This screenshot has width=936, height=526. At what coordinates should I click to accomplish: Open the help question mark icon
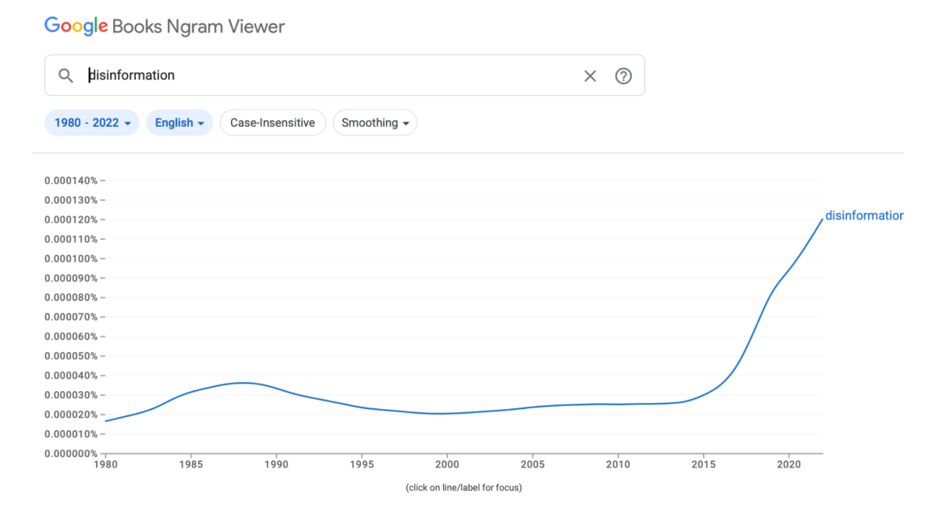coord(623,76)
